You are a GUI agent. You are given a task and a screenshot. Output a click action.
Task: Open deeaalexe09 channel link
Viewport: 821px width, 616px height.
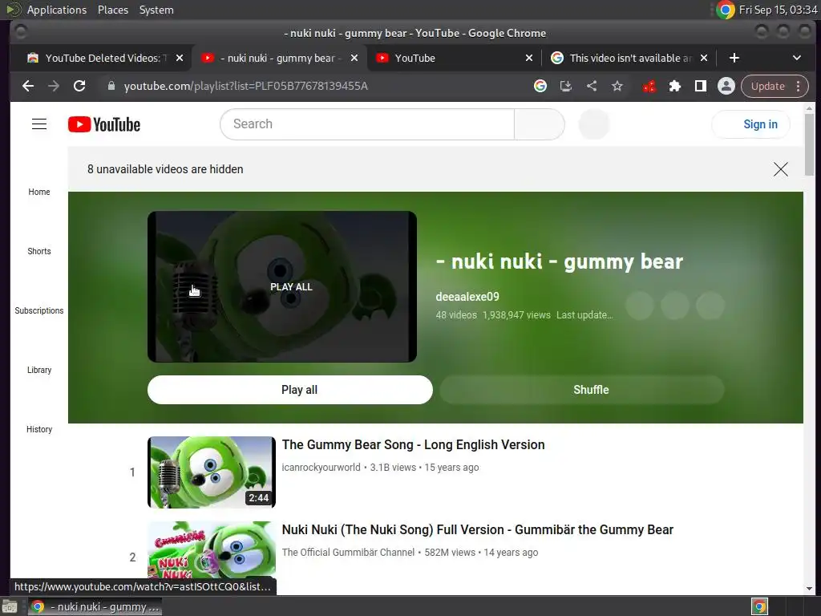point(467,297)
